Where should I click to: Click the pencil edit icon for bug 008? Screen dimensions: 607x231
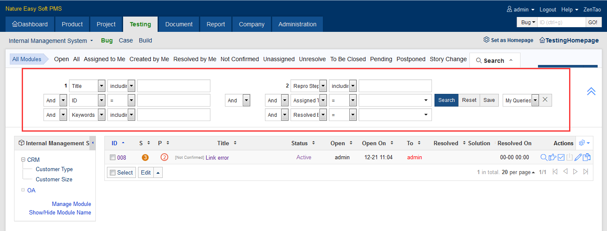[x=578, y=158]
